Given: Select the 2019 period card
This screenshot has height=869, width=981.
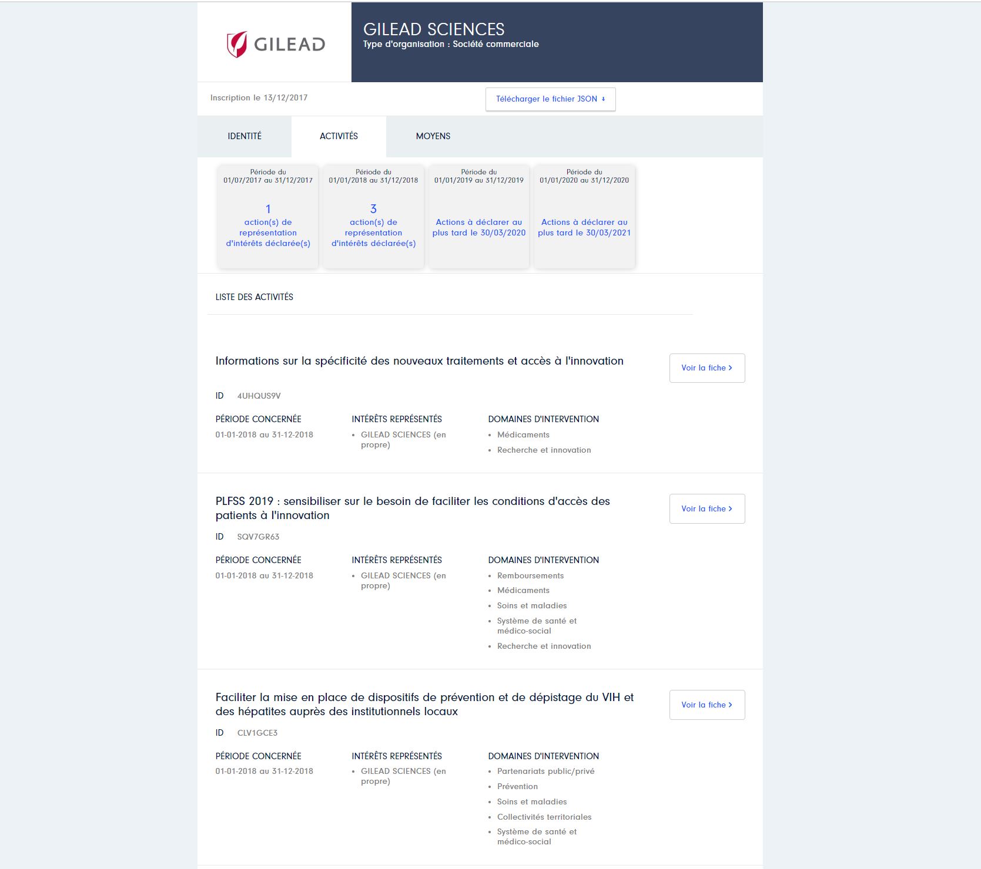Looking at the screenshot, I should point(479,217).
